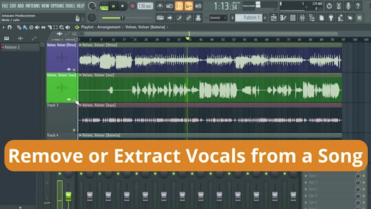Click the main volume slider handle
Image resolution: width=371 pixels, height=209 pixels.
coord(123,18)
